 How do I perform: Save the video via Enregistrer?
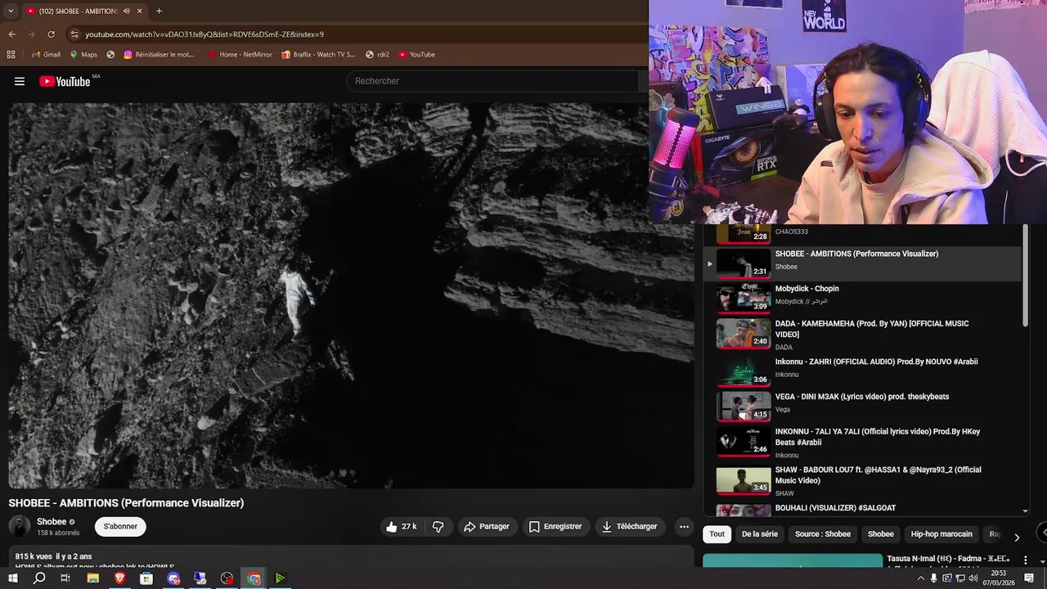pos(555,527)
